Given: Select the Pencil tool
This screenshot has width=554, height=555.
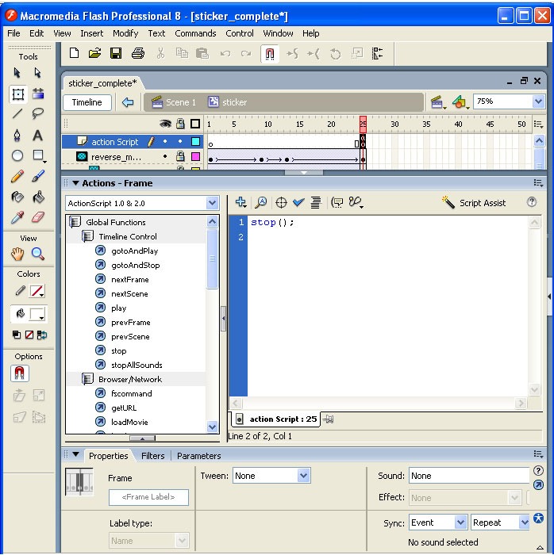Looking at the screenshot, I should point(17,176).
